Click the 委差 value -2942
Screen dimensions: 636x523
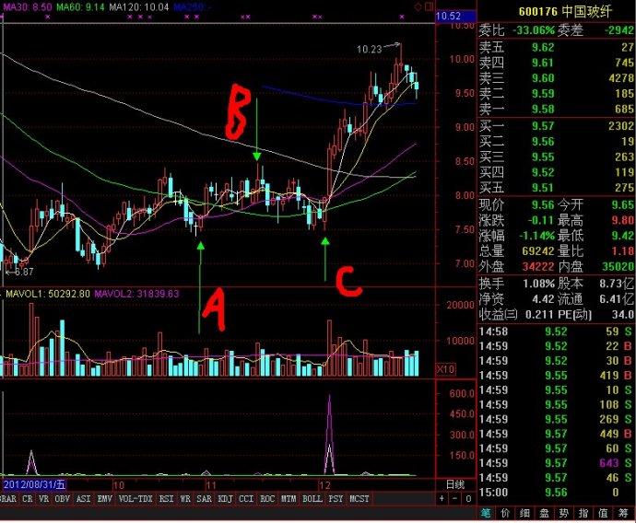pyautogui.click(x=619, y=30)
